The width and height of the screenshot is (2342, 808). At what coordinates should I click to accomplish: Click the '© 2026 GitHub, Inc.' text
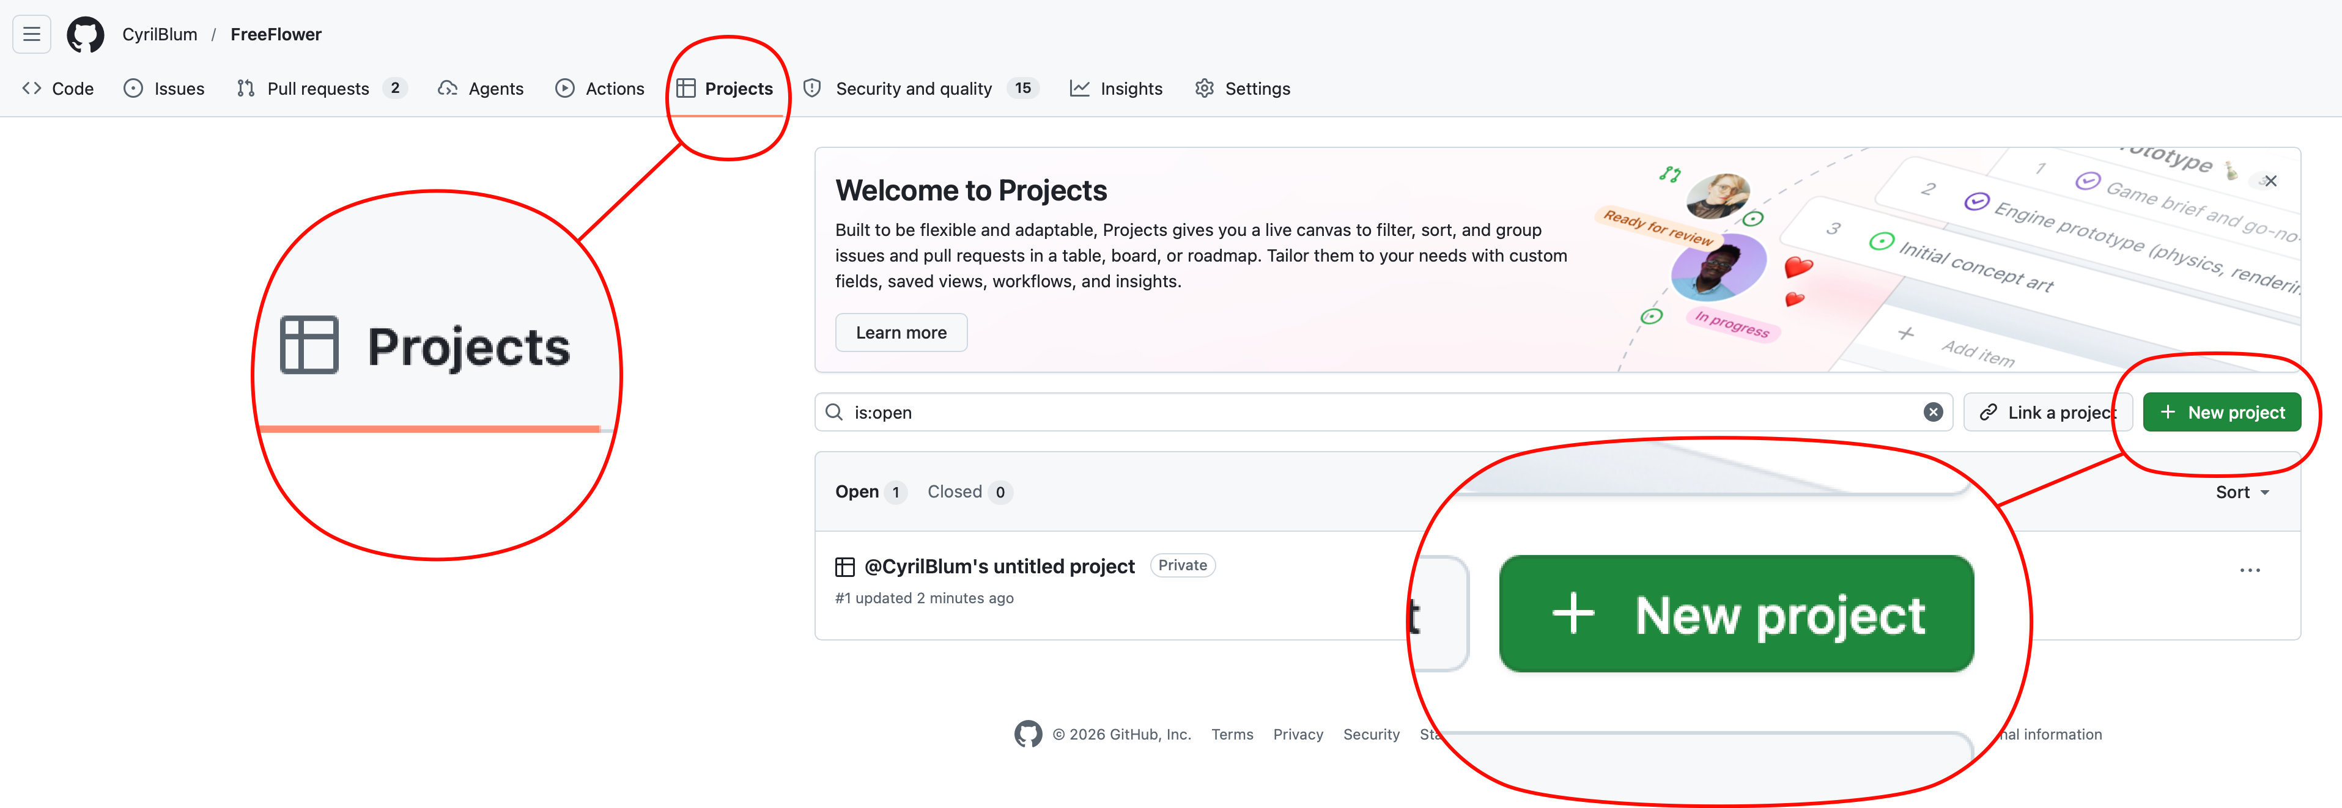[1121, 735]
